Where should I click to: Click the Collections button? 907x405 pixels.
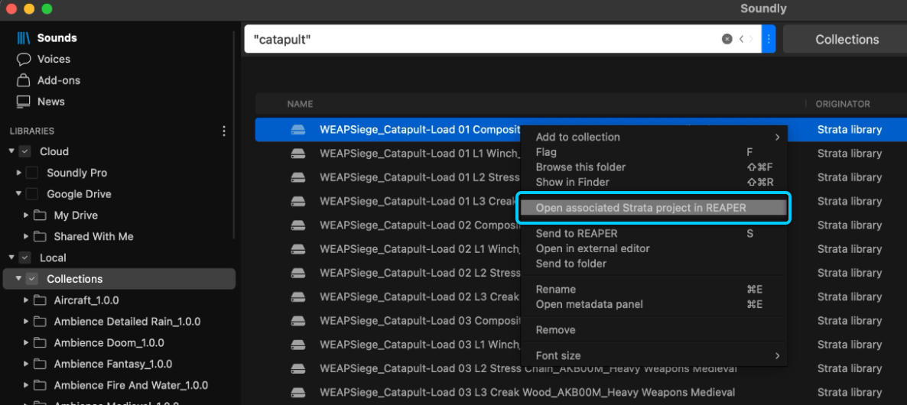[847, 40]
